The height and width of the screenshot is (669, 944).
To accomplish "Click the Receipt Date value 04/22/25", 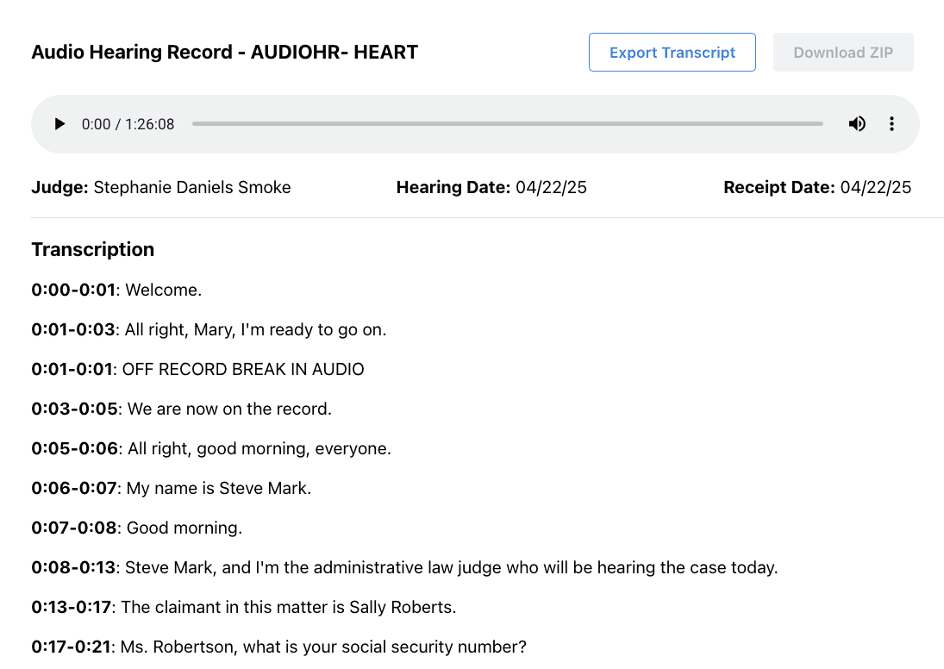I will [875, 187].
